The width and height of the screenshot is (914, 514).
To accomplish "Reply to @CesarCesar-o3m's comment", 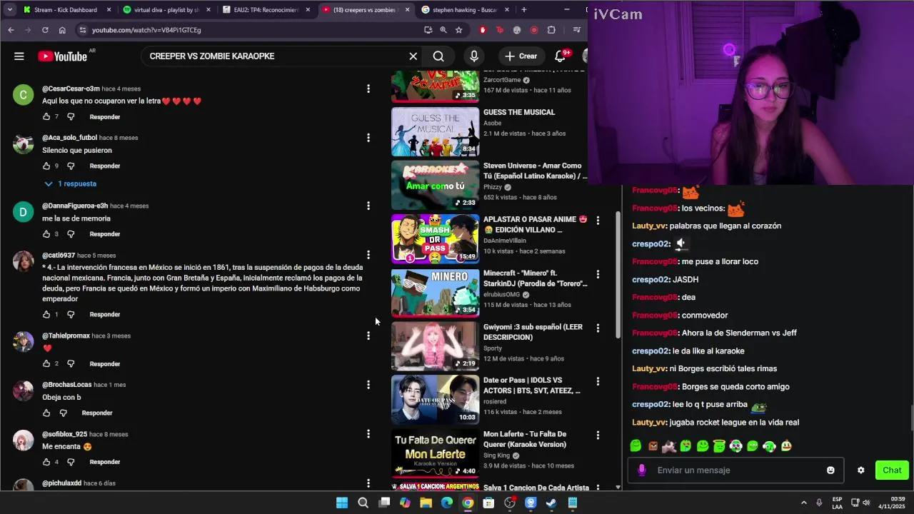I will coord(105,117).
